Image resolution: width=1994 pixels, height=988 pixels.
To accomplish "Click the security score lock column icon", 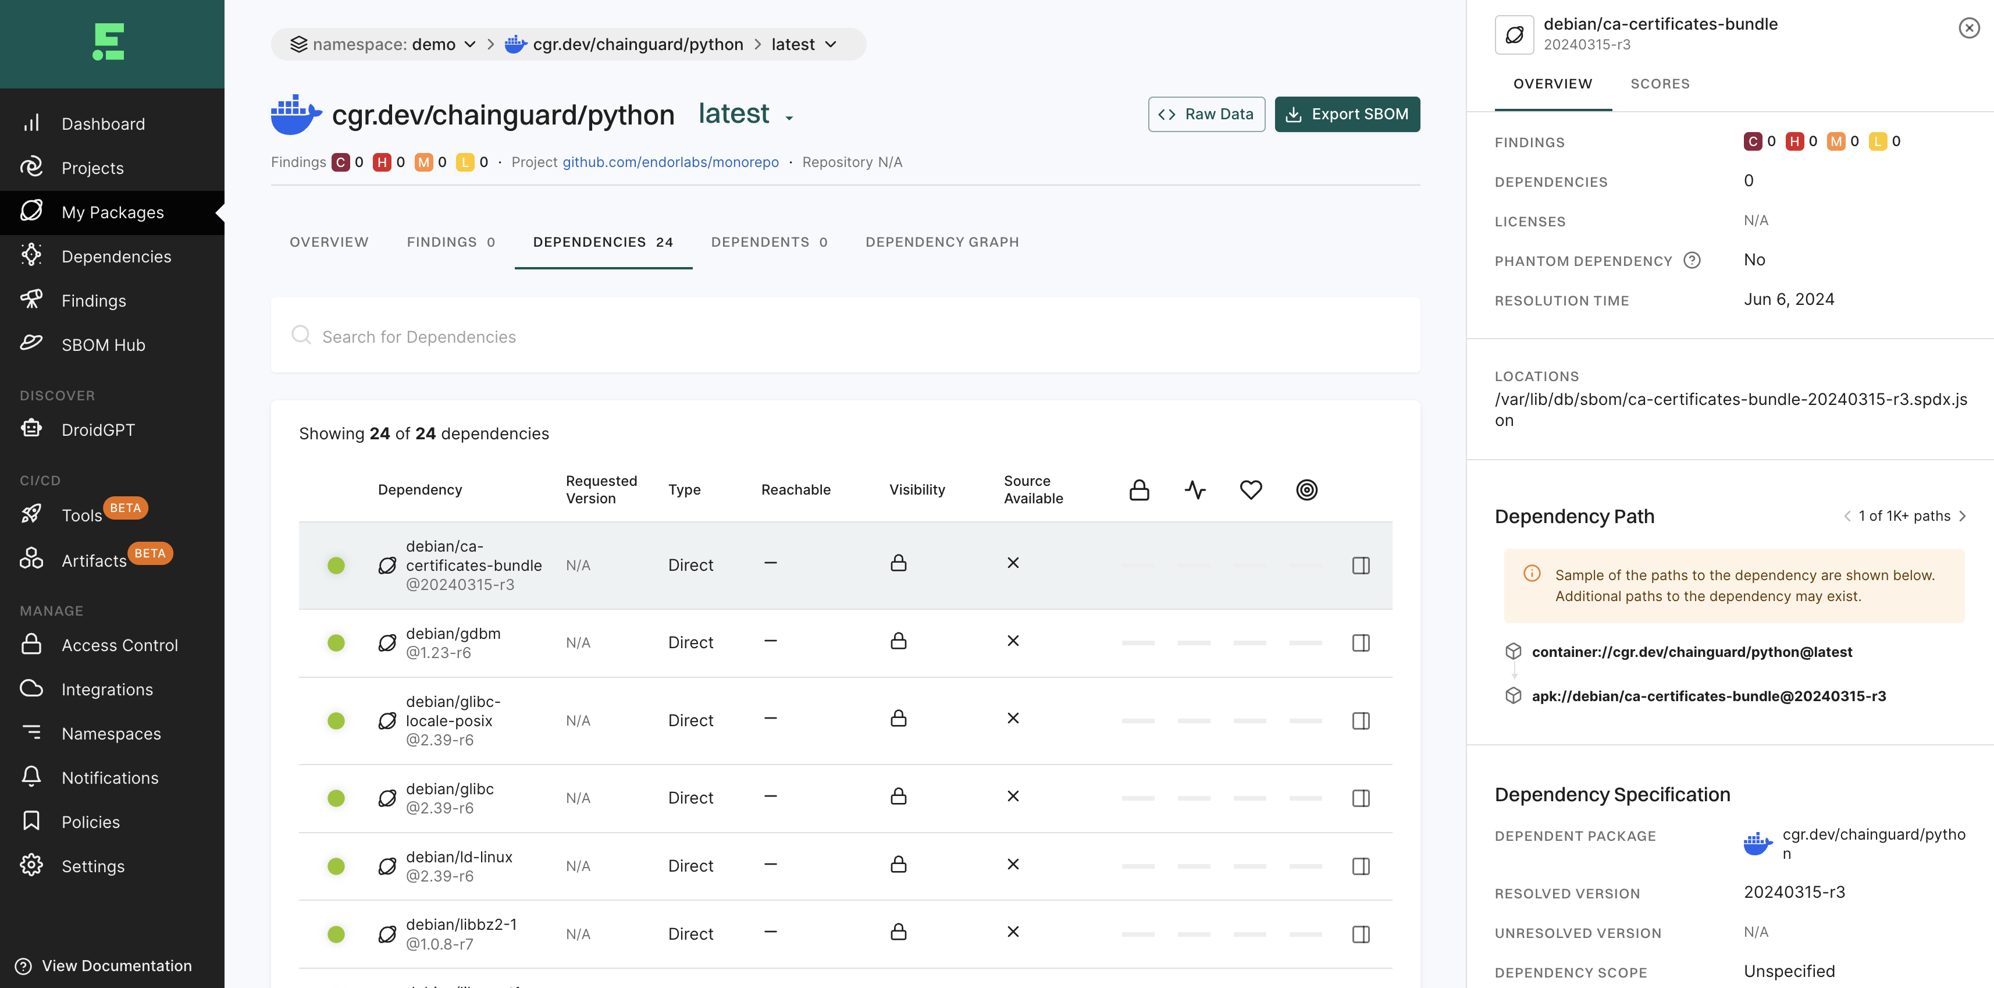I will tap(1139, 489).
